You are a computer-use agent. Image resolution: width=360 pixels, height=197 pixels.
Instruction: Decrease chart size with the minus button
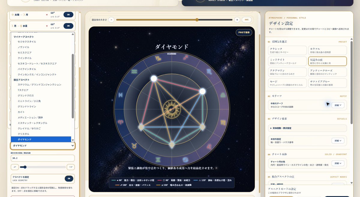coord(111,20)
